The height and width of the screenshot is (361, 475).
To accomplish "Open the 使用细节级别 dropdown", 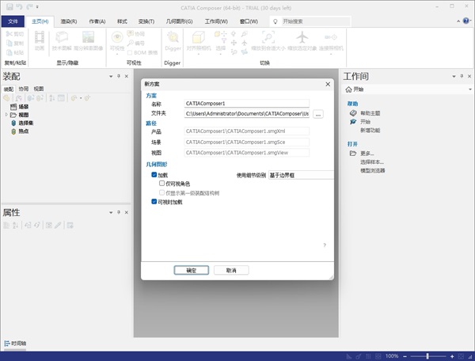I will click(301, 175).
